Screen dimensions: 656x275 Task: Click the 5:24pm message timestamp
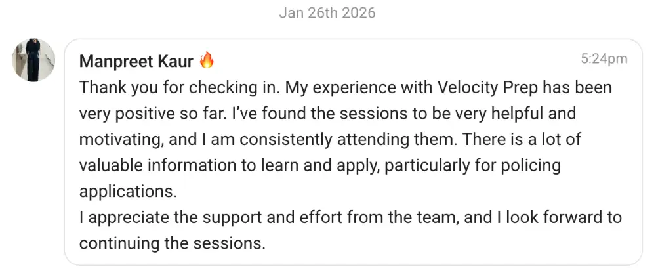(x=604, y=59)
